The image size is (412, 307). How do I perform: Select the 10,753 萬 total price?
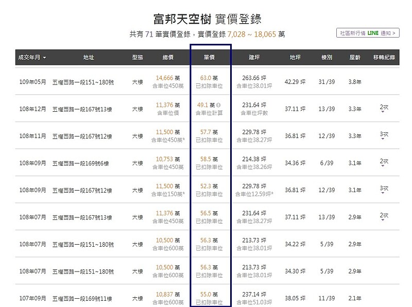[168, 159]
